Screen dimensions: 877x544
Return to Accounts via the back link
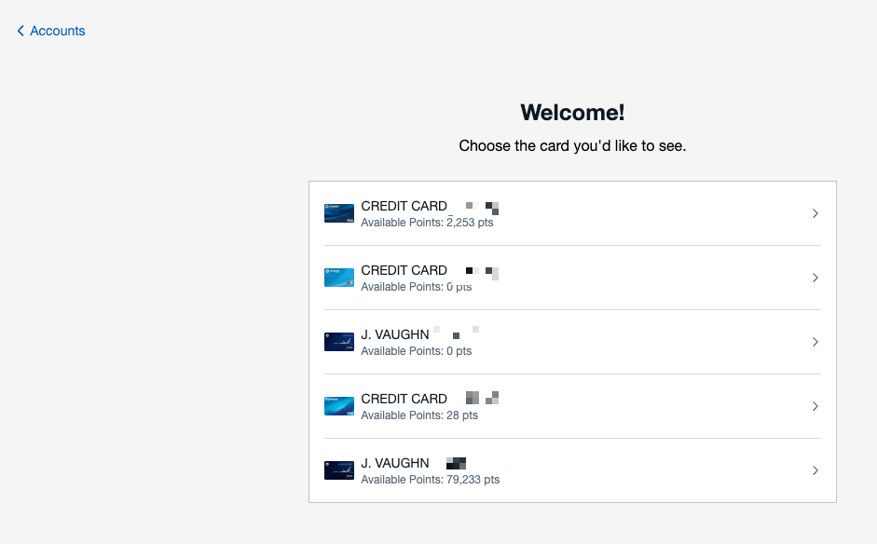(x=57, y=31)
